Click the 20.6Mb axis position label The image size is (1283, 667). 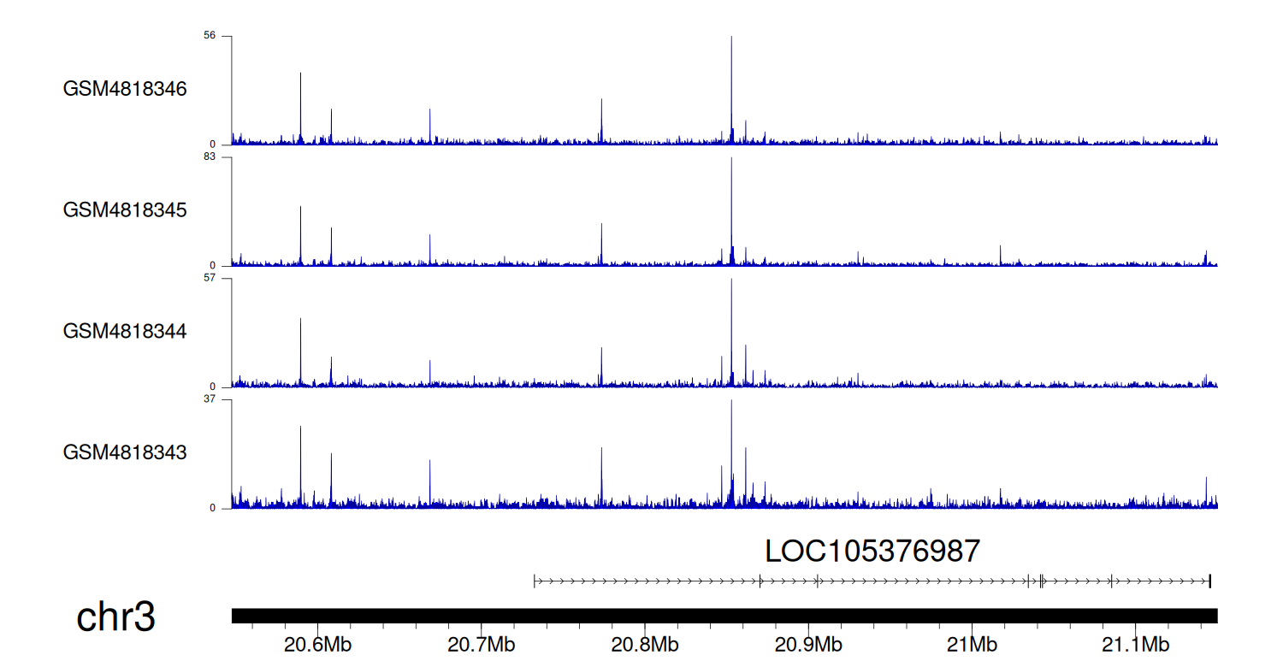click(x=317, y=644)
